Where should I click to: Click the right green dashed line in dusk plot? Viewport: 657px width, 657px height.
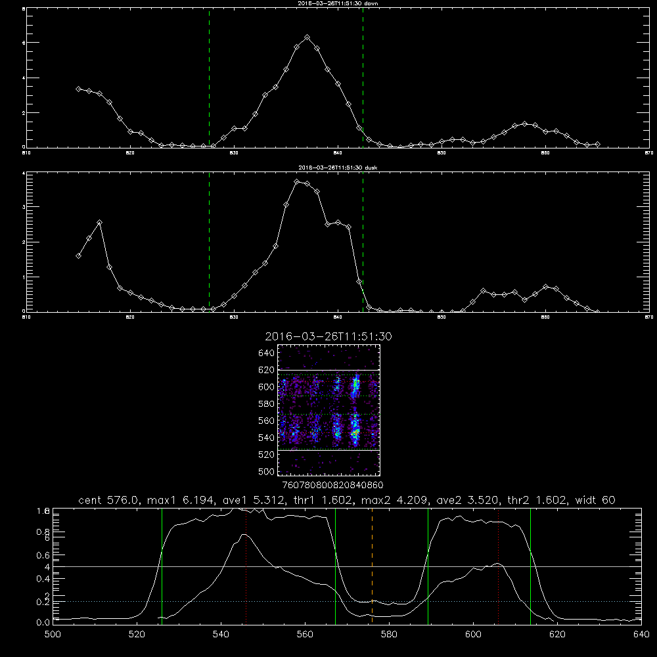click(x=363, y=242)
